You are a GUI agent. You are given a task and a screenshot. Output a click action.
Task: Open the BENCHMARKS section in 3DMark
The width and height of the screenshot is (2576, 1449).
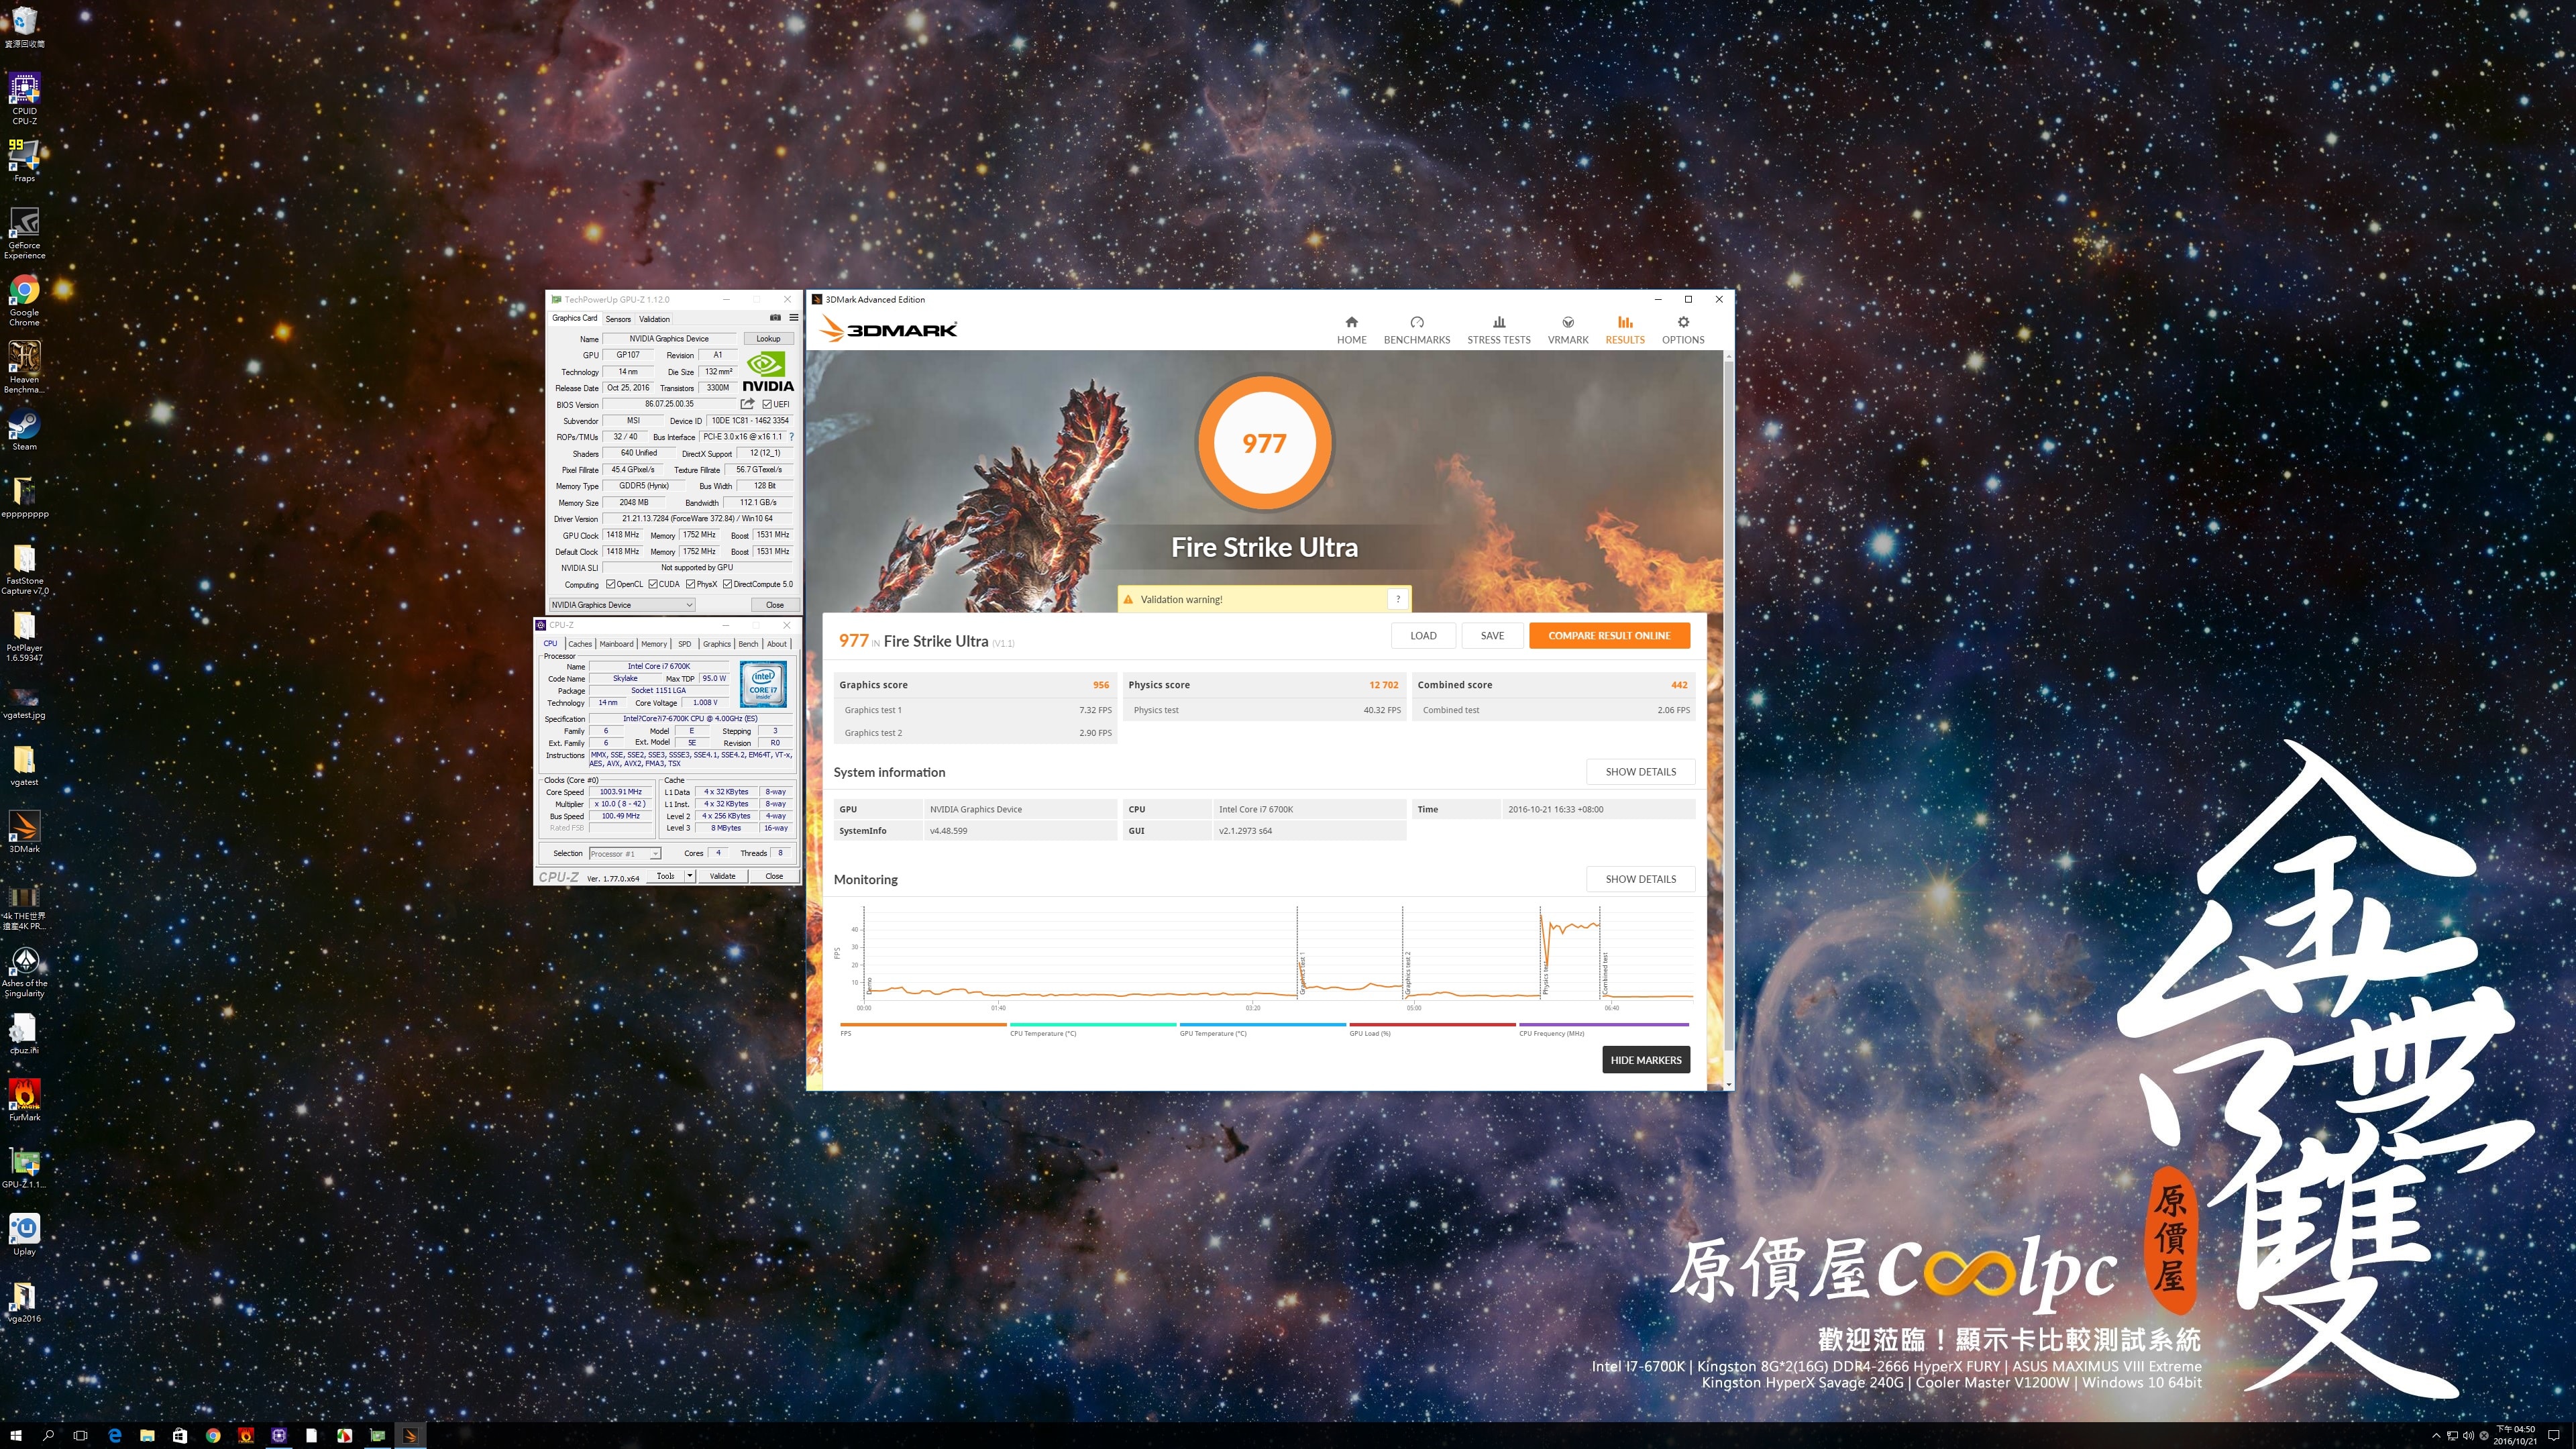click(x=1416, y=330)
